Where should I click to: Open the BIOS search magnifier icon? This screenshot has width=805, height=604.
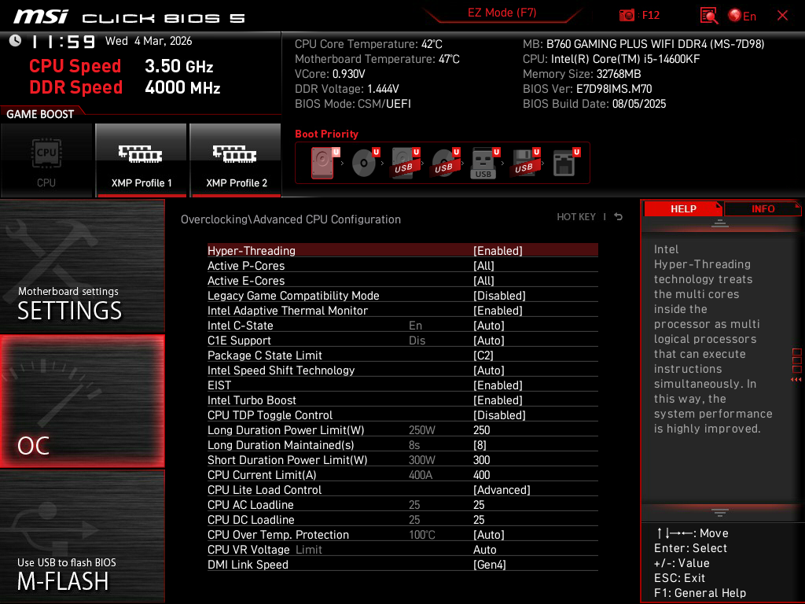click(x=709, y=16)
